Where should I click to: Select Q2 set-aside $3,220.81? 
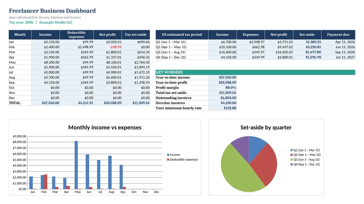(x=307, y=47)
